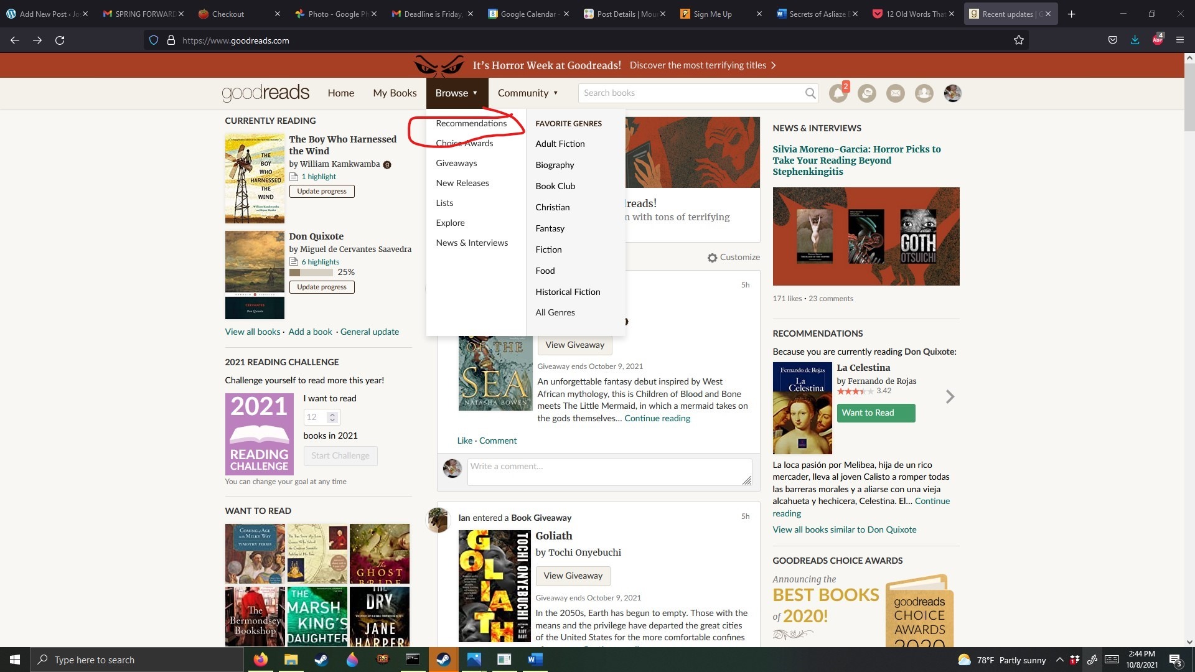1195x672 pixels.
Task: Choose the Historical Fiction genre
Action: pyautogui.click(x=568, y=292)
